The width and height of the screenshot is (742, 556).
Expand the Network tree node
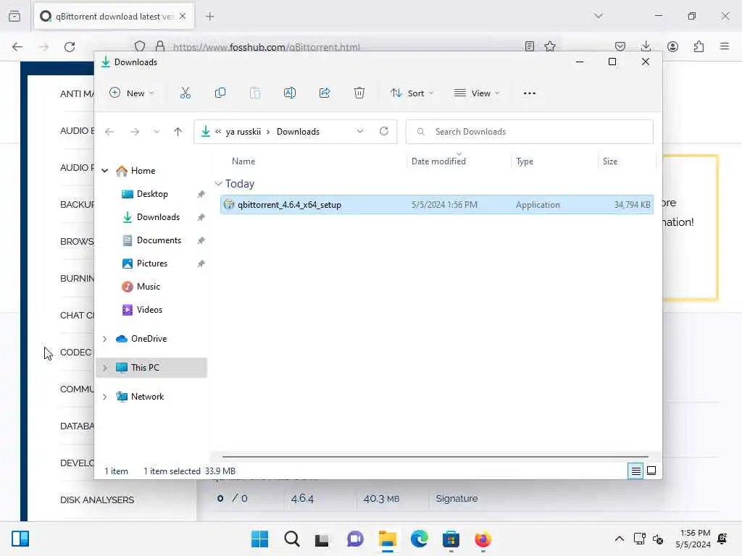(x=105, y=397)
